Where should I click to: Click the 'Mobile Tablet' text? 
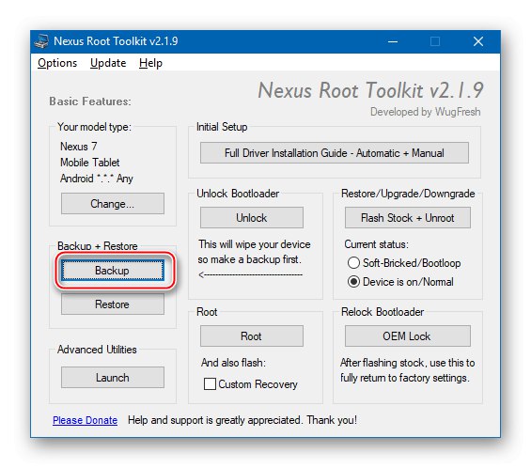(89, 163)
